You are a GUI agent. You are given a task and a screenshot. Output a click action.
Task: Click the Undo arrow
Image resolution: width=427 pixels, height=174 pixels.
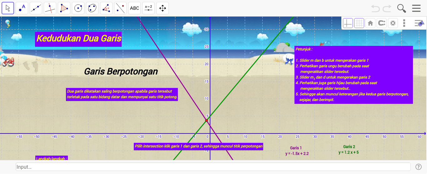click(376, 8)
